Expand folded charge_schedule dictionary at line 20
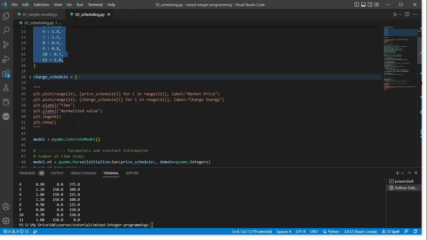Image resolution: width=427 pixels, height=240 pixels. pos(30,77)
